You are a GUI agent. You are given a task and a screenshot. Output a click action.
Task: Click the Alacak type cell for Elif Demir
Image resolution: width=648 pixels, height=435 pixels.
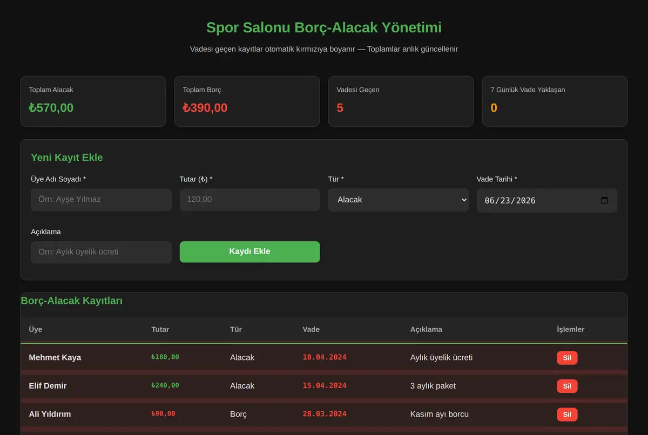[x=242, y=386]
